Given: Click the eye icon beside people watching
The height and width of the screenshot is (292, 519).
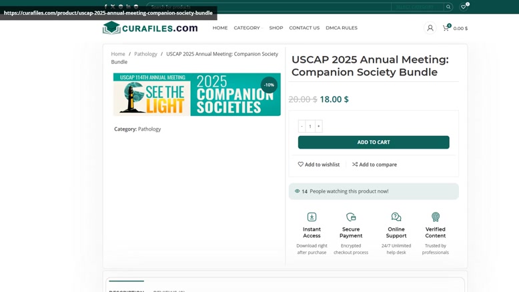Looking at the screenshot, I should click(298, 191).
